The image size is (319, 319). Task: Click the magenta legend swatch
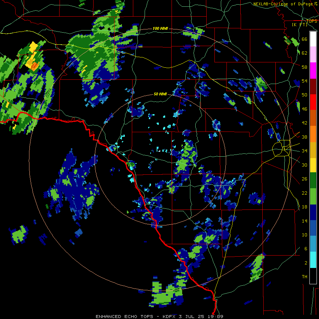[x=313, y=71]
